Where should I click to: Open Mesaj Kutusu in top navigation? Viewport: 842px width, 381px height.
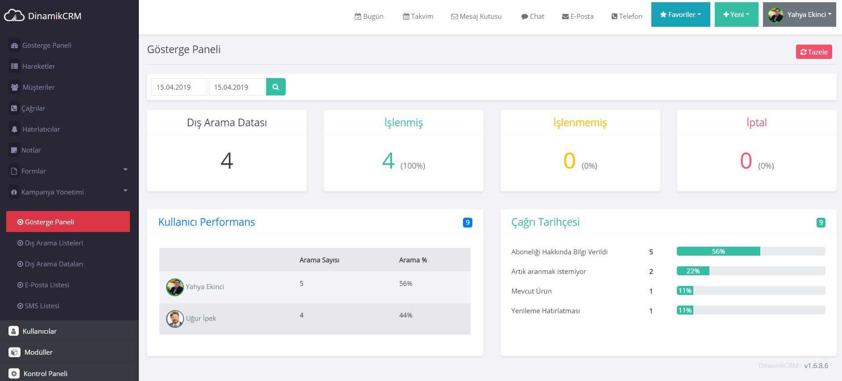476,17
